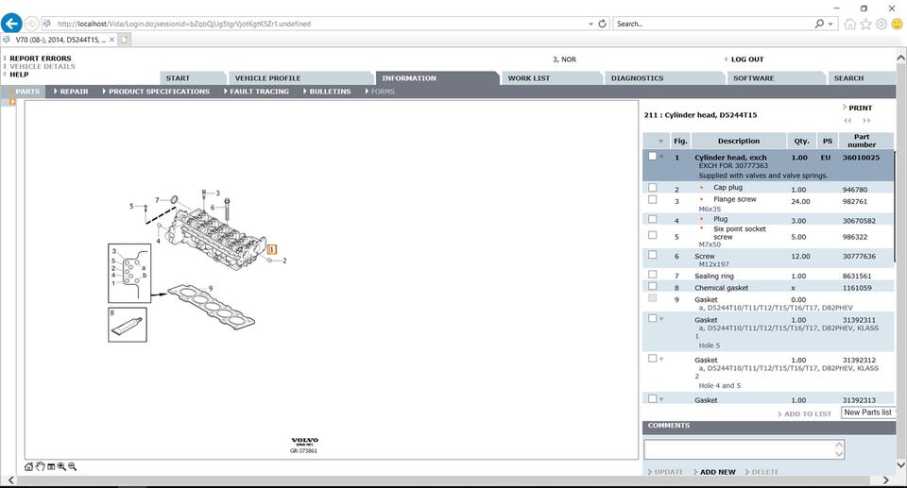Refresh the page with the reload icon
The height and width of the screenshot is (488, 907).
click(x=602, y=24)
